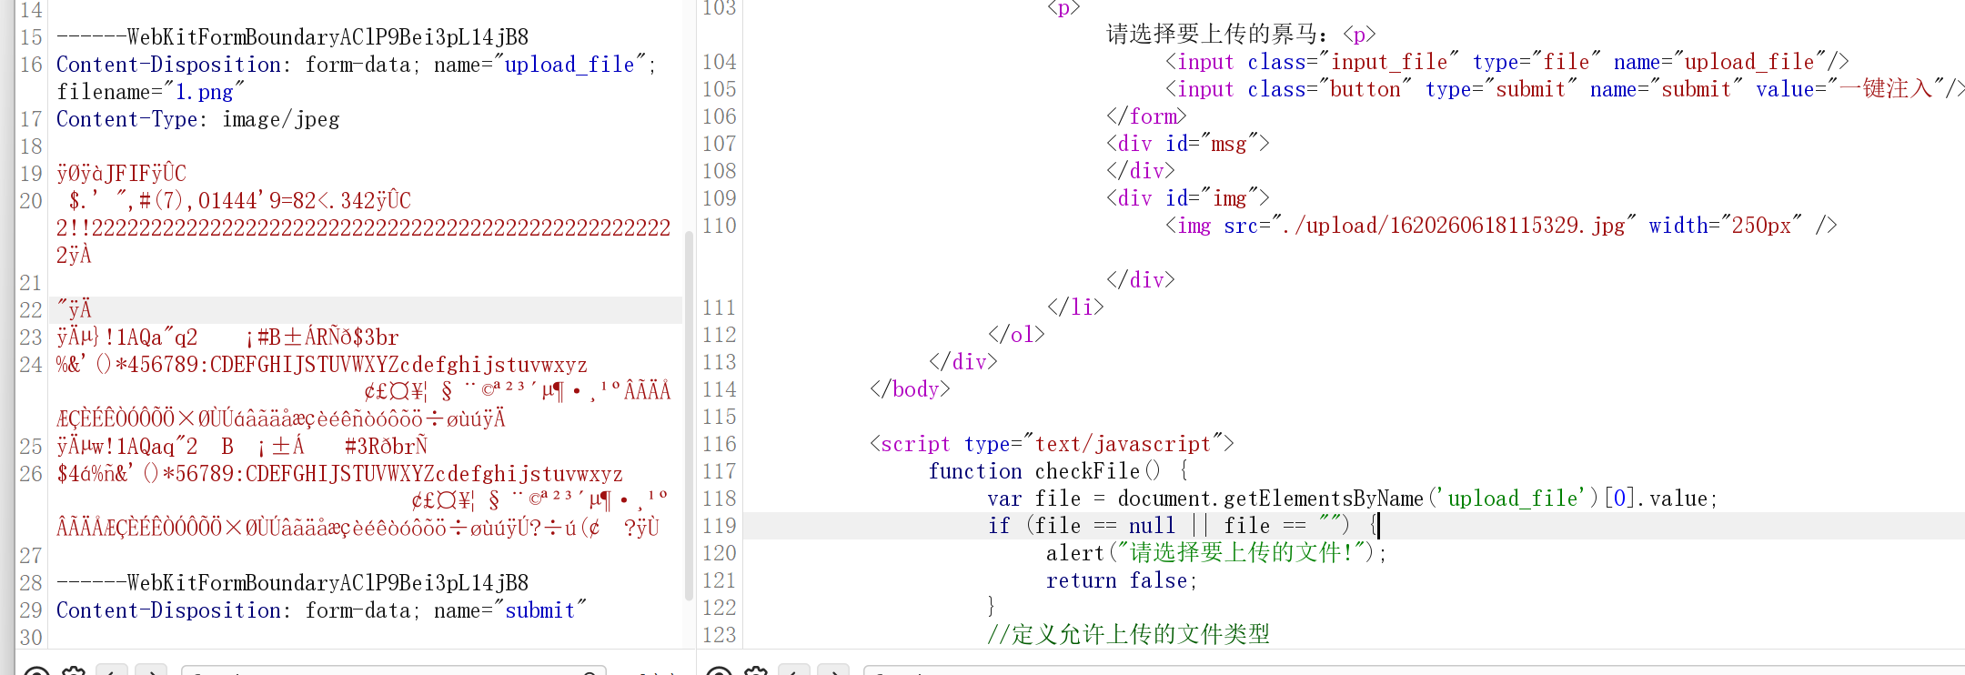Click the </div> tag on line 113
1965x675 pixels.
click(963, 362)
